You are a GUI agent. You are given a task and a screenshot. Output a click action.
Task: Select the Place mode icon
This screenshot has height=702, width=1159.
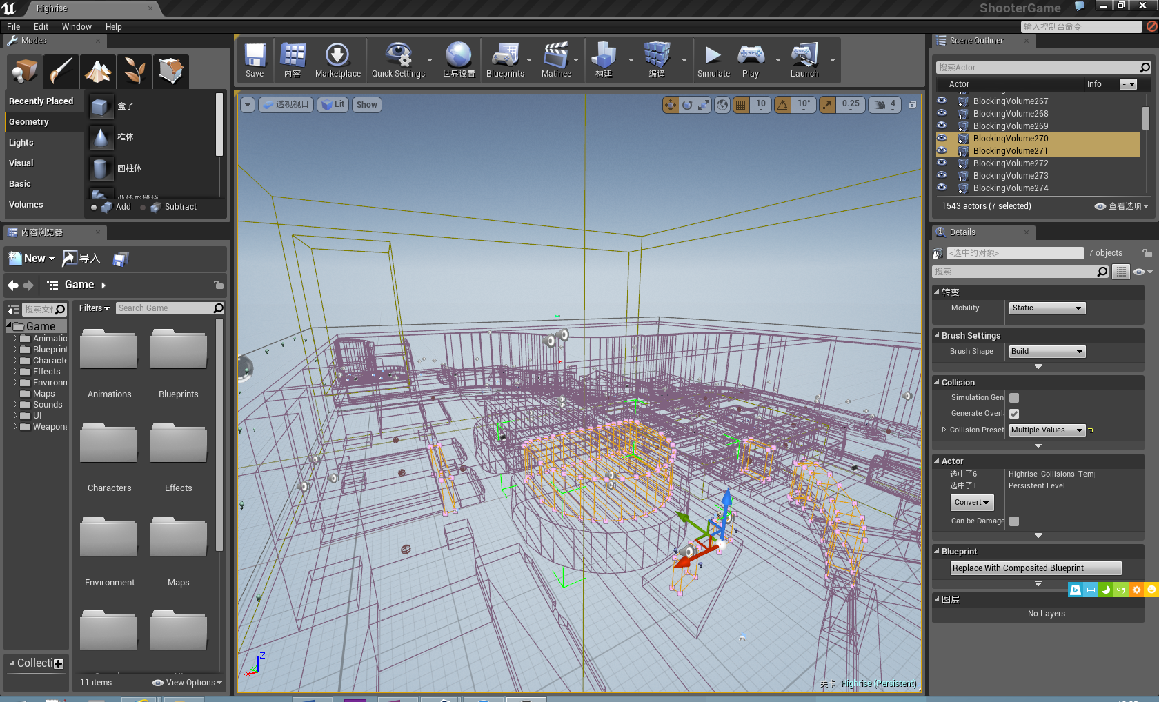point(25,70)
